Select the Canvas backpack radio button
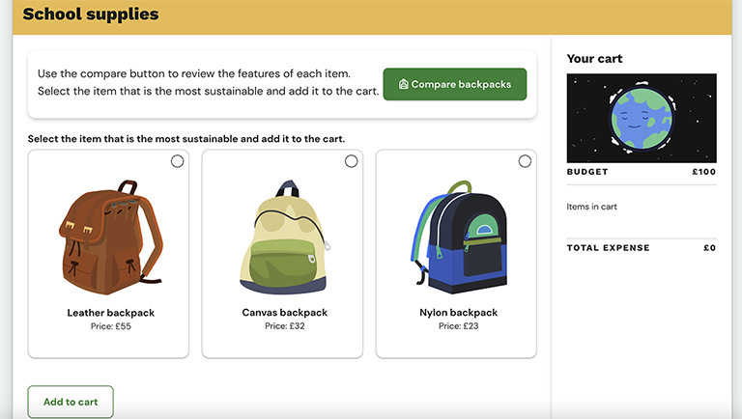Image resolution: width=742 pixels, height=419 pixels. [x=351, y=161]
